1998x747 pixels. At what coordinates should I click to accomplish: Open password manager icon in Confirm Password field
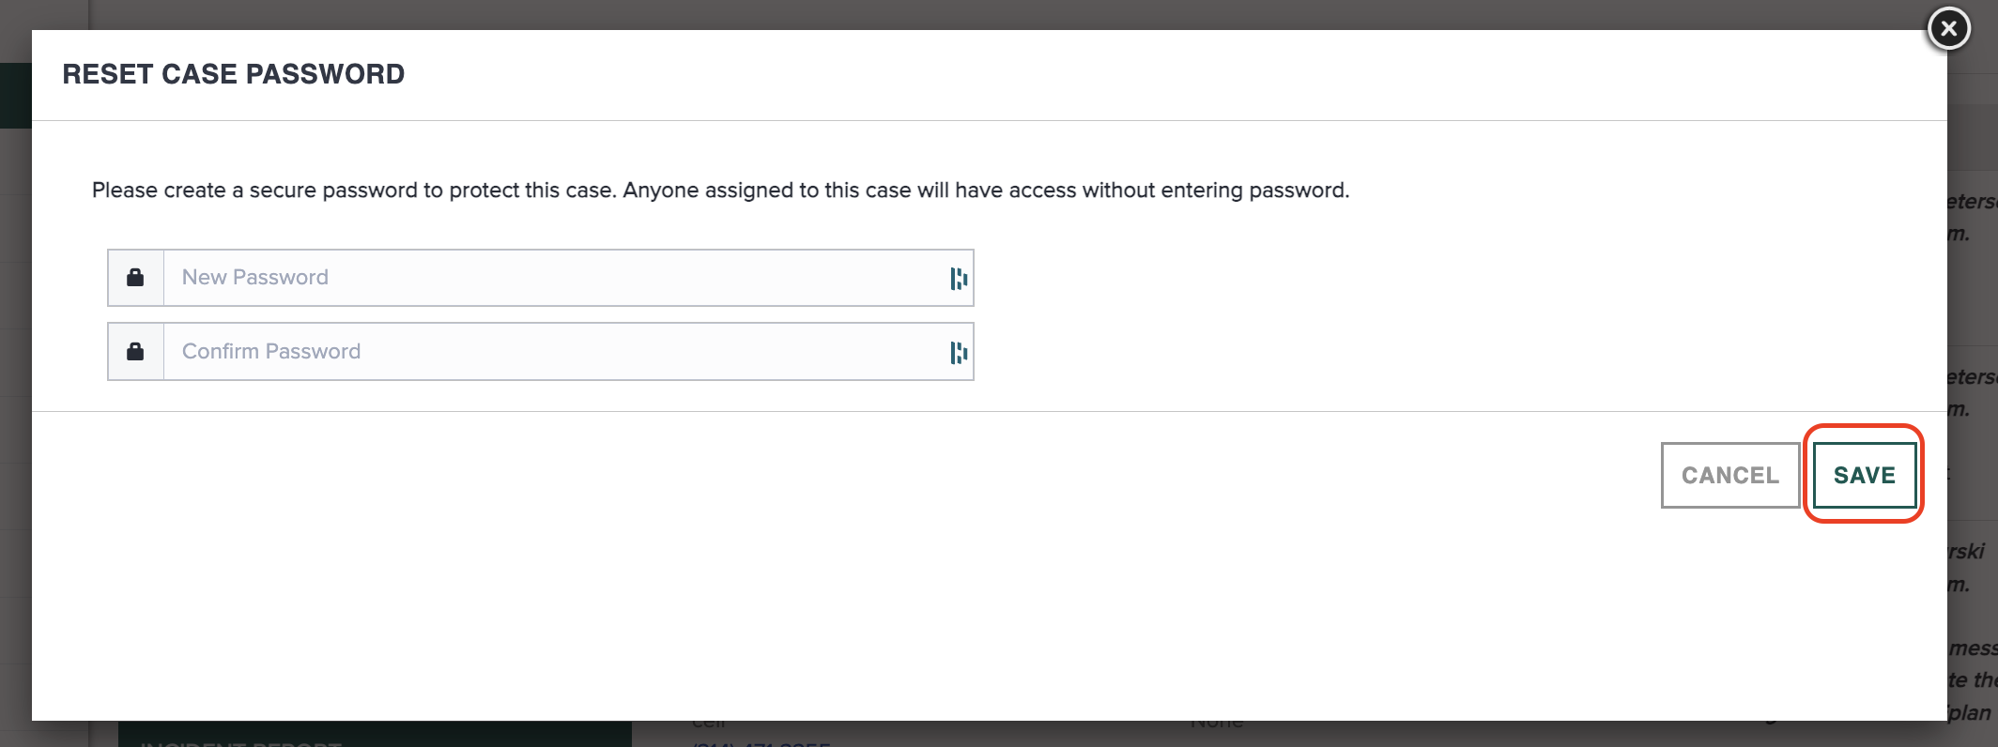tap(958, 353)
